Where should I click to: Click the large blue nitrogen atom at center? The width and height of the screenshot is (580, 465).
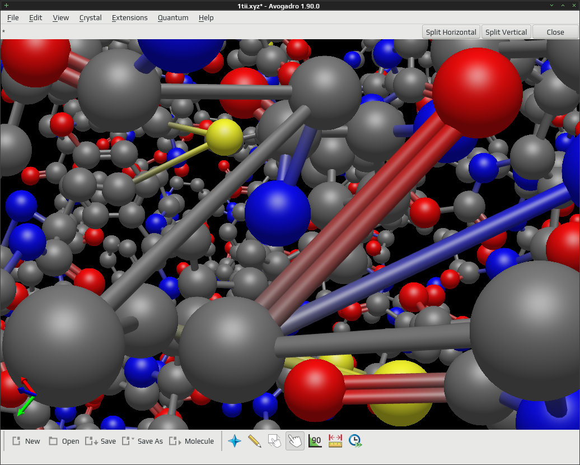[278, 213]
